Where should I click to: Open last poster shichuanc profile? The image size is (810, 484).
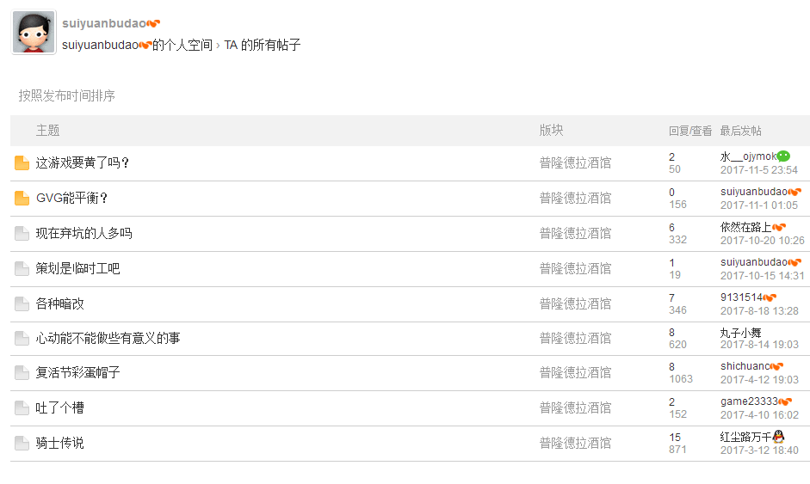coord(745,366)
